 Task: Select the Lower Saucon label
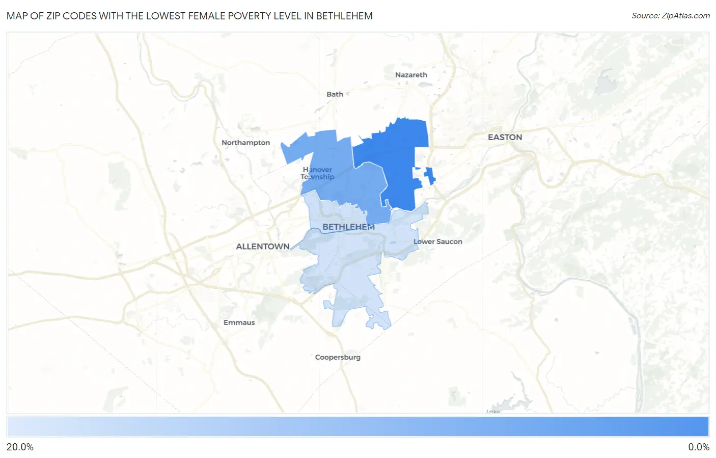438,241
